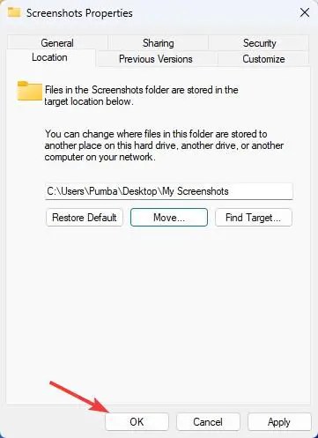Click the Screenshots Properties title text

pos(79,13)
